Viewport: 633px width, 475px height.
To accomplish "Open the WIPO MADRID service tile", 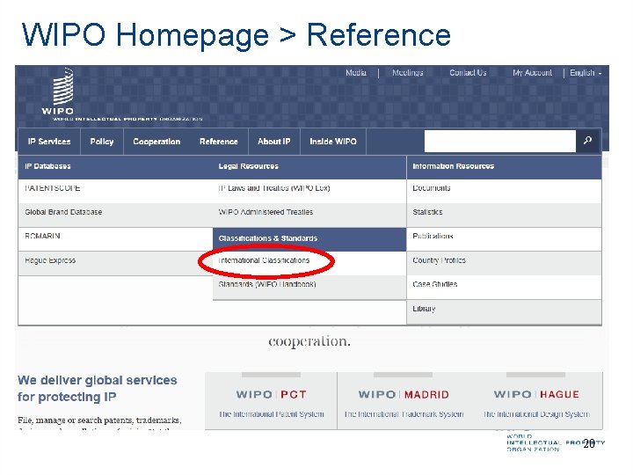I will point(404,401).
